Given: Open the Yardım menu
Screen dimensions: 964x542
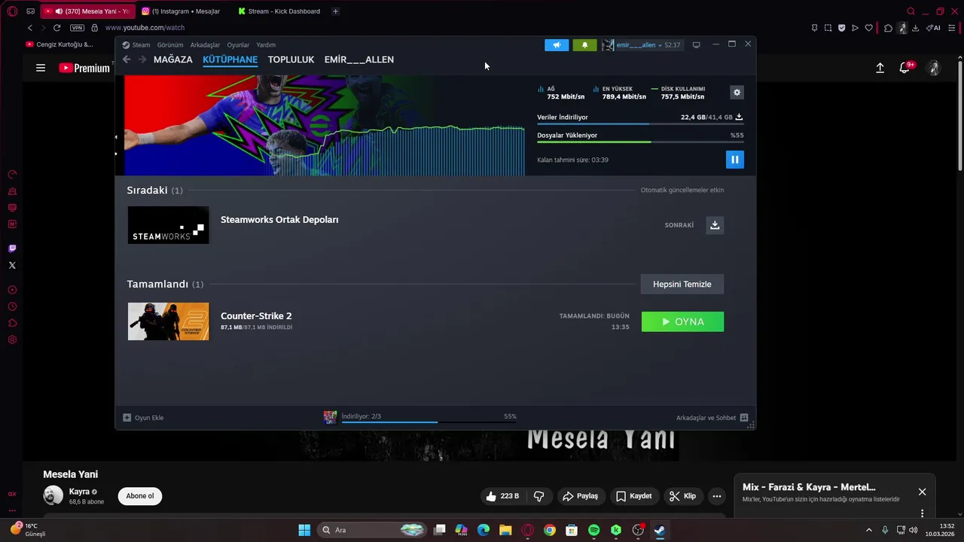Looking at the screenshot, I should click(266, 45).
